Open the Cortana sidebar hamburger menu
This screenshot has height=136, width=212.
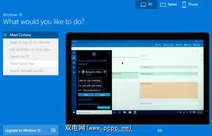pos(74,53)
